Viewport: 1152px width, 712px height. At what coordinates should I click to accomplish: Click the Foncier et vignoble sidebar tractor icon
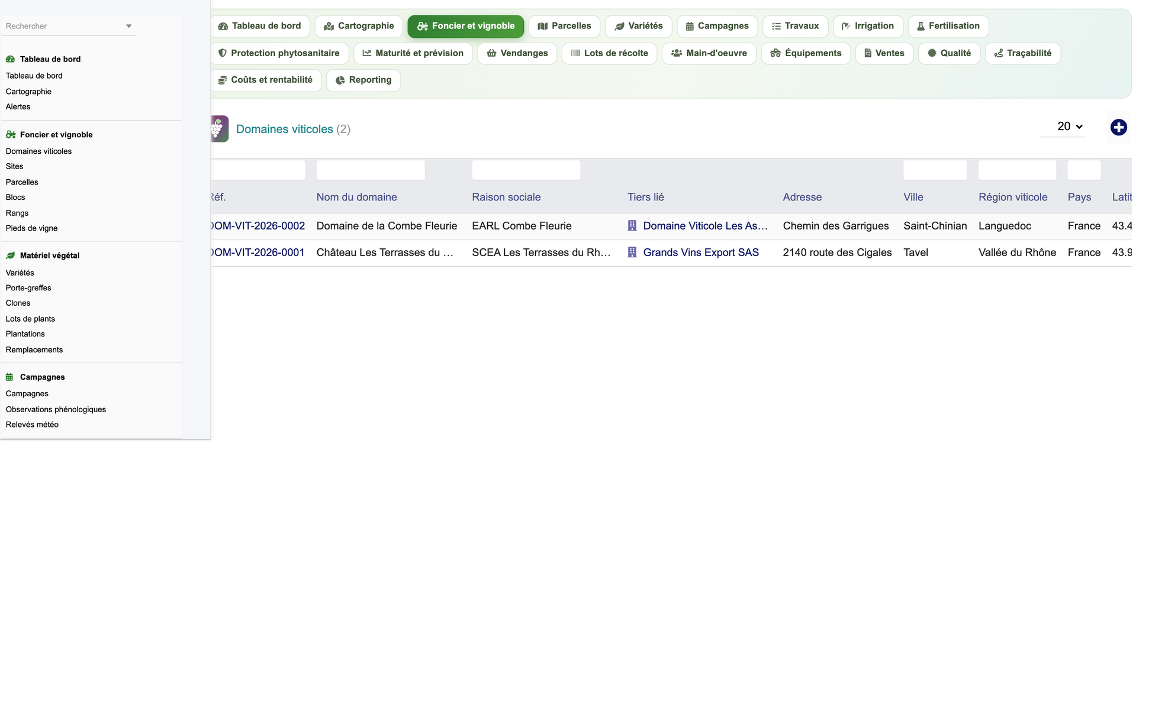11,135
